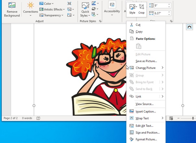196x143 pixels.
Task: Click the picture's right side sizing handle
Action: (183, 105)
